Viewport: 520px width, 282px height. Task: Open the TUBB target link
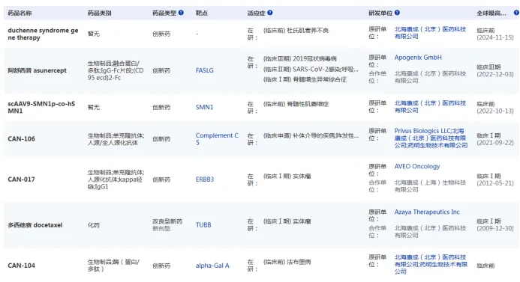click(x=203, y=225)
